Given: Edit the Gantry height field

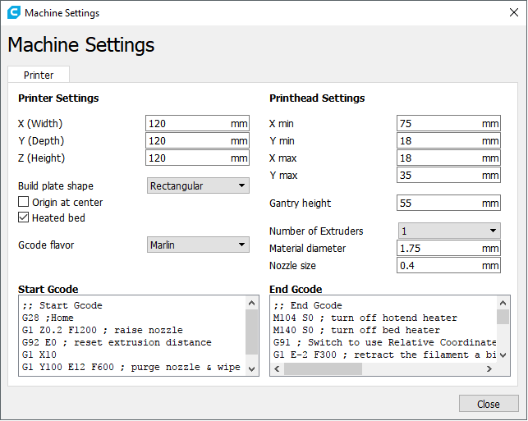Looking at the screenshot, I should (448, 203).
